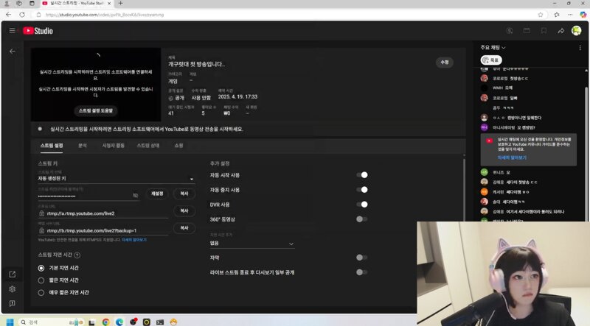Click the dollar monetization icon in header
Screen dimensions: 590x326
point(510,31)
